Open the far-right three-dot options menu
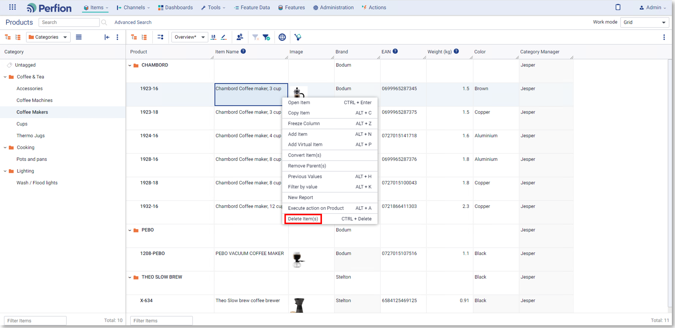Image resolution: width=675 pixels, height=328 pixels. (x=664, y=37)
